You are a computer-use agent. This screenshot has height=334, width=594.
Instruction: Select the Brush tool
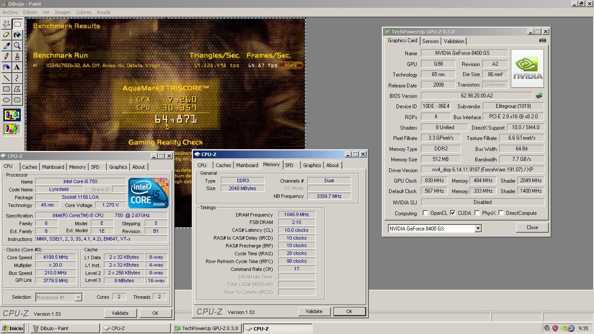(x=17, y=57)
